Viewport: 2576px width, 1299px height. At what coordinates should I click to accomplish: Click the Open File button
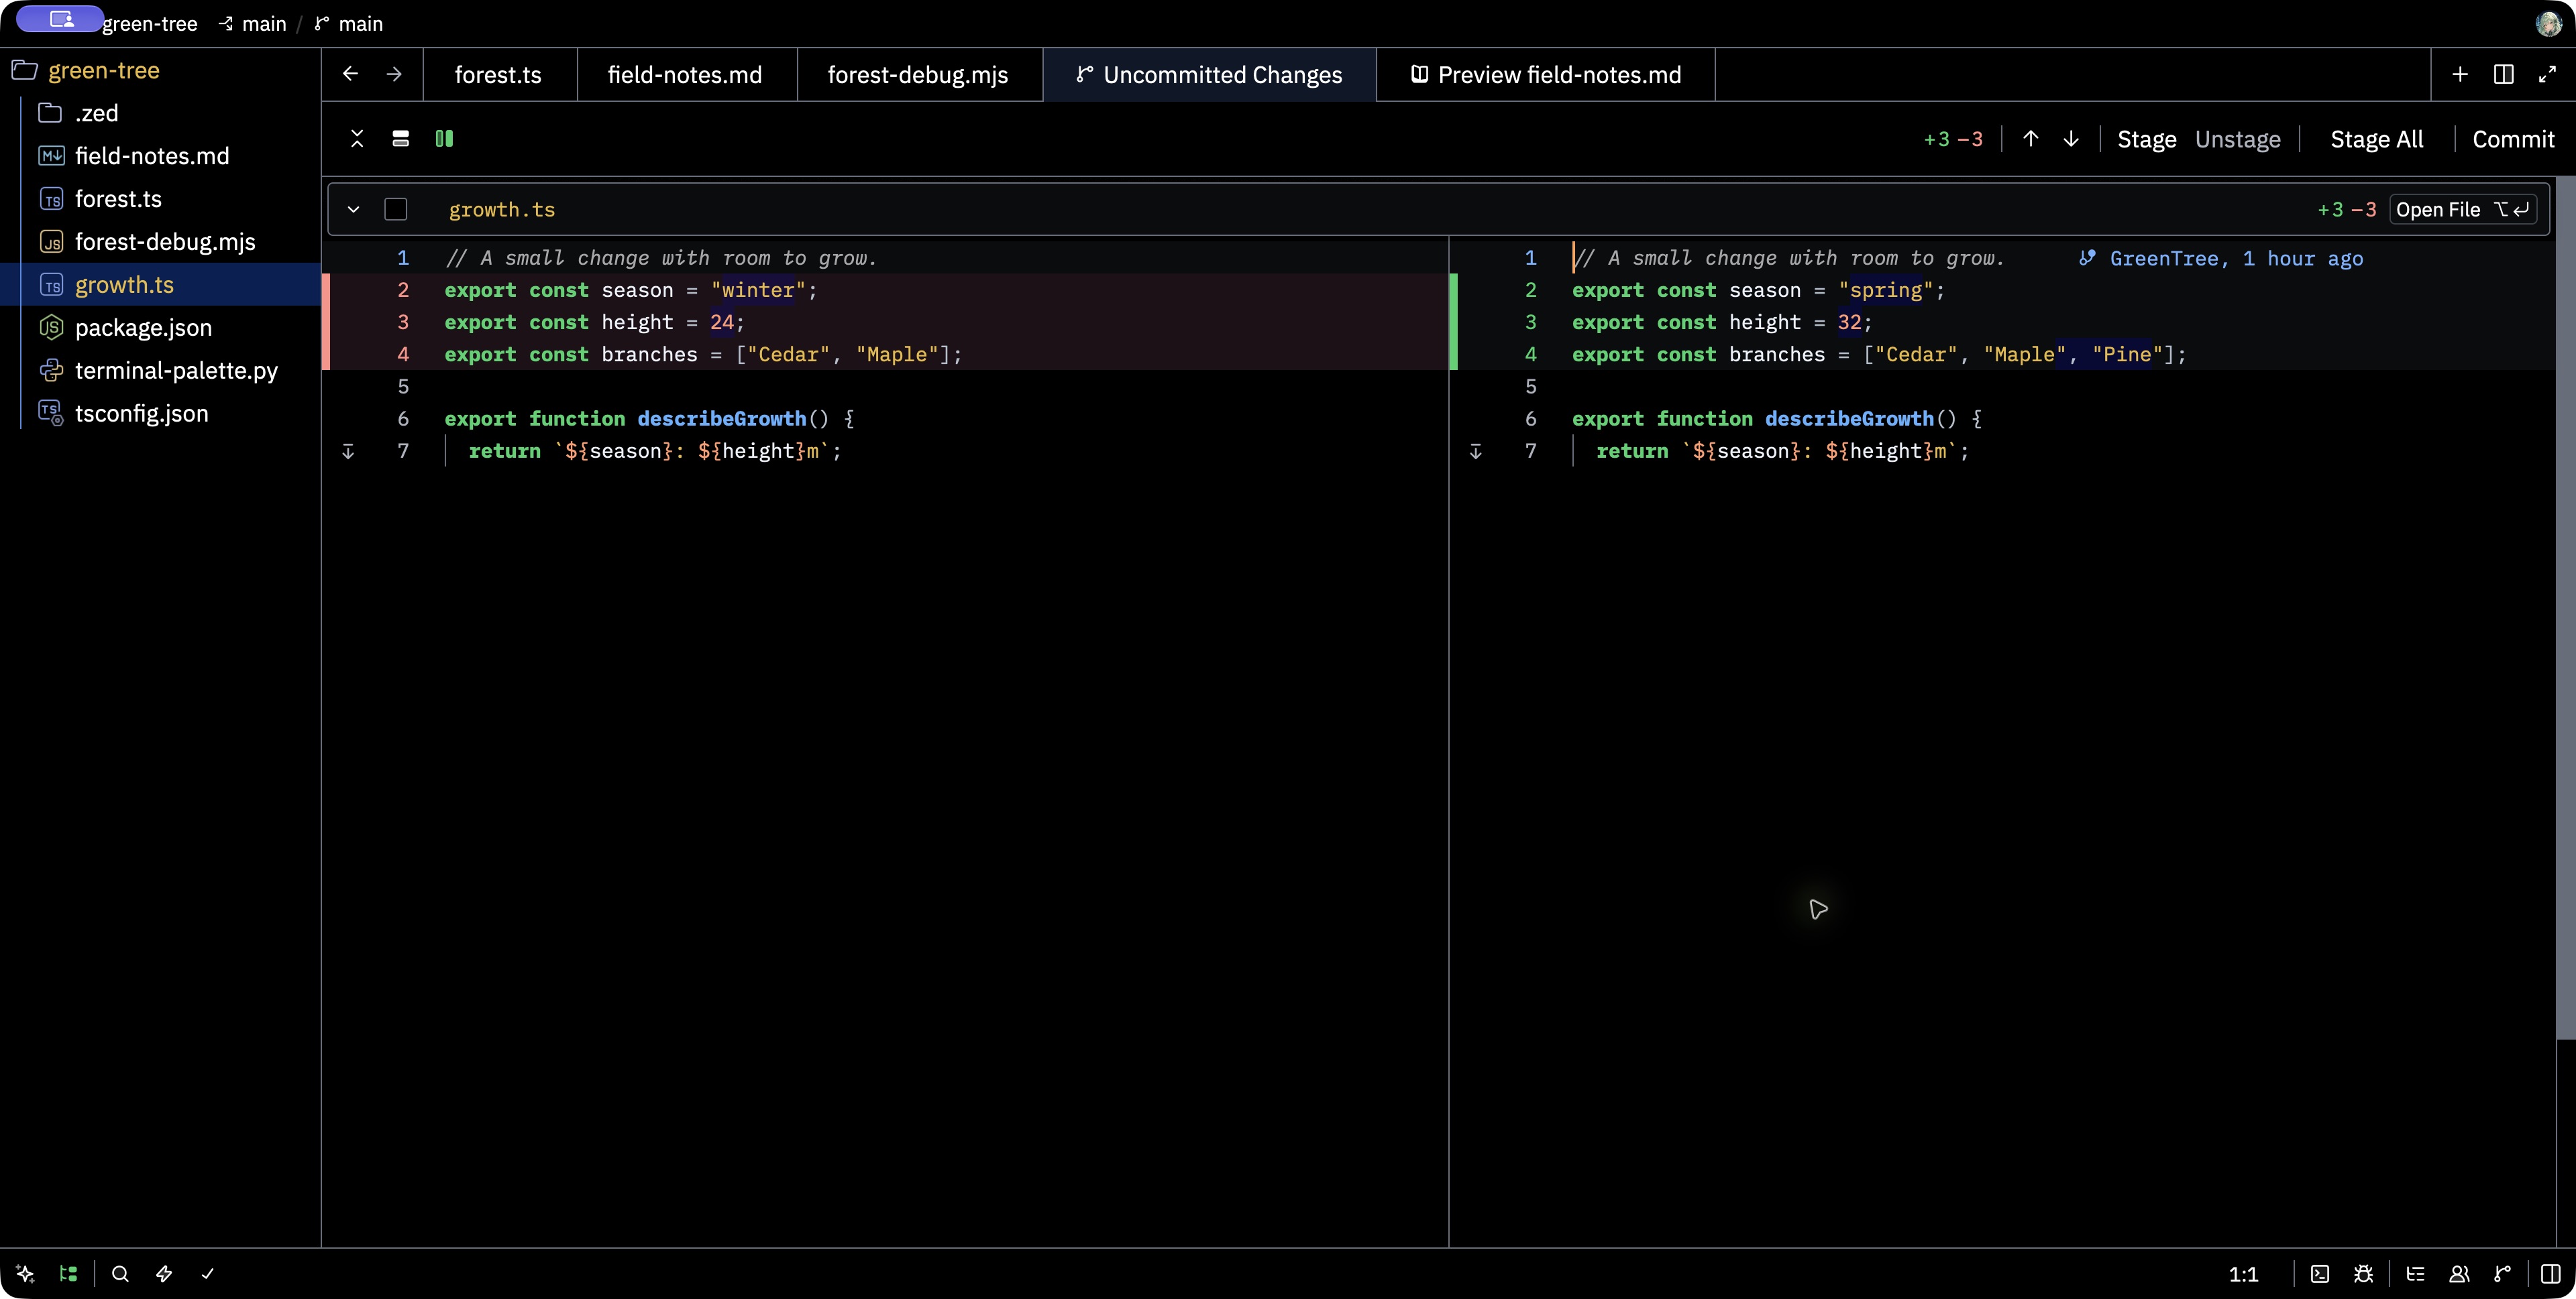pyautogui.click(x=2463, y=209)
